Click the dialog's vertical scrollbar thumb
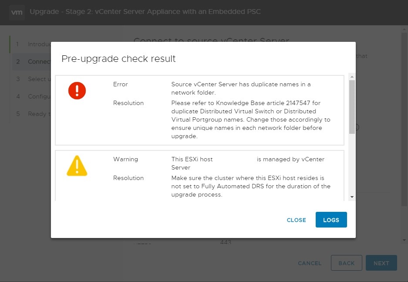 tap(352, 106)
